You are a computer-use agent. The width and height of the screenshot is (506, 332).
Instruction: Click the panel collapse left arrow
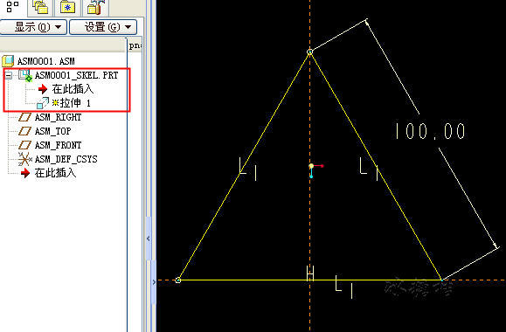tap(149, 239)
